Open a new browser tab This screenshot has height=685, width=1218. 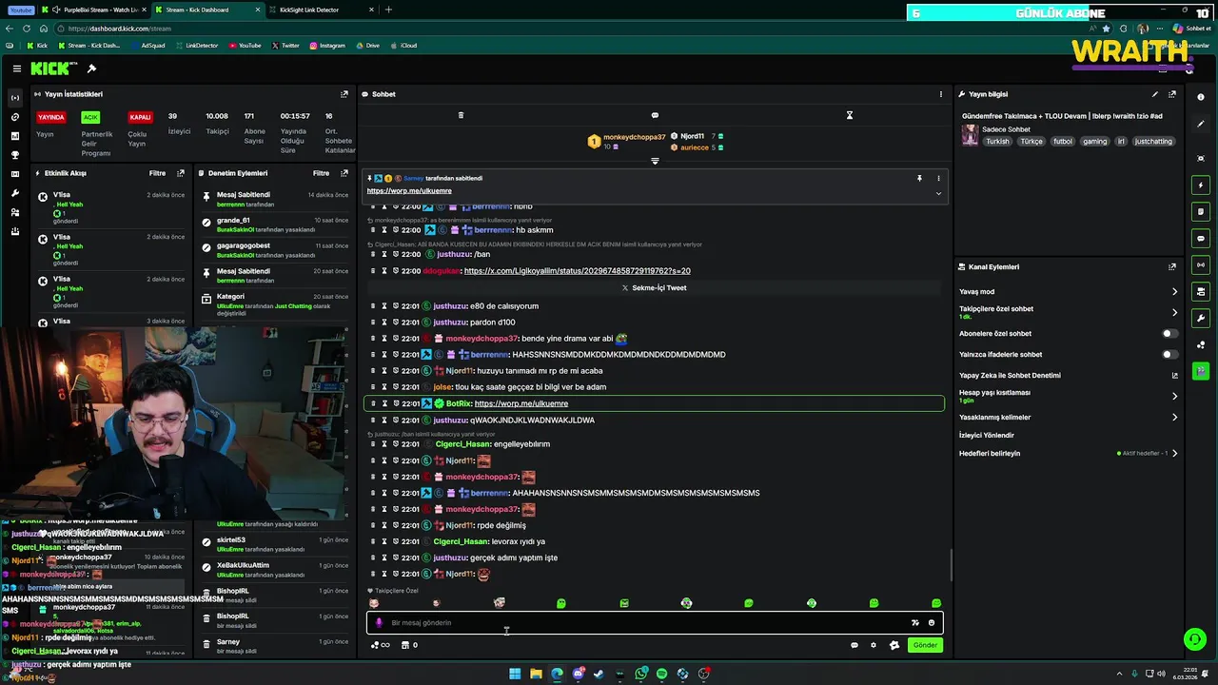point(388,10)
